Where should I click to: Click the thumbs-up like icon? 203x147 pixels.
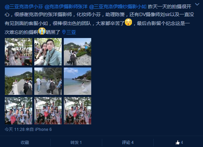coord(178,143)
